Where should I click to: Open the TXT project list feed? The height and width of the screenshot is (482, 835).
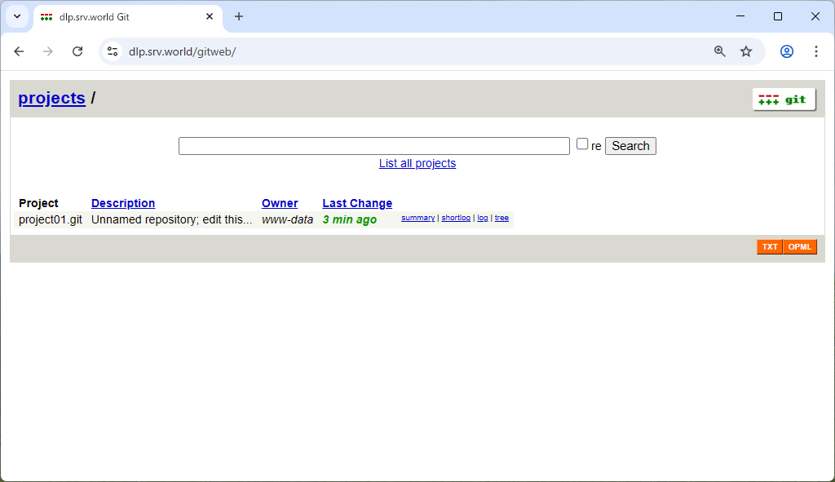click(x=770, y=247)
